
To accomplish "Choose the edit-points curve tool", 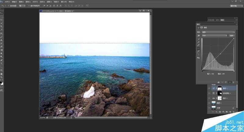I will [199, 48].
